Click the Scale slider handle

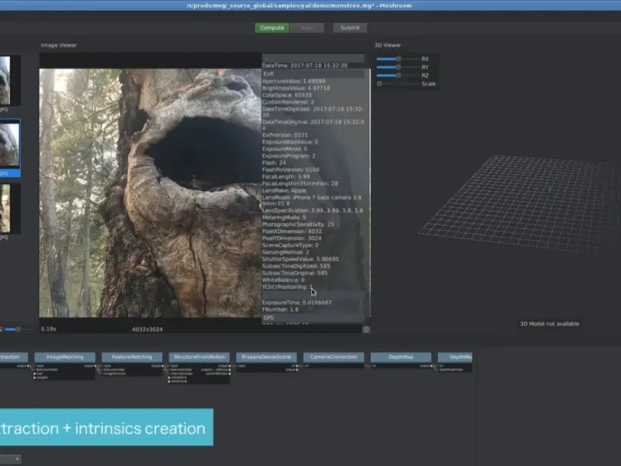tap(380, 84)
